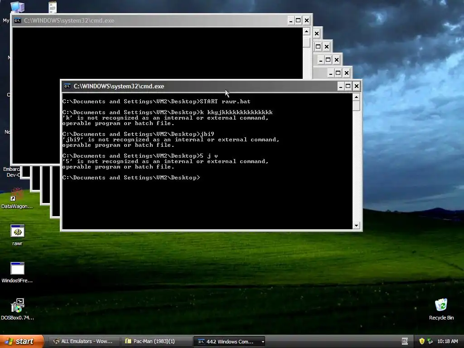Image resolution: width=464 pixels, height=348 pixels.
Task: Click the "'5' is not recognized" error line
Action: [165, 162]
